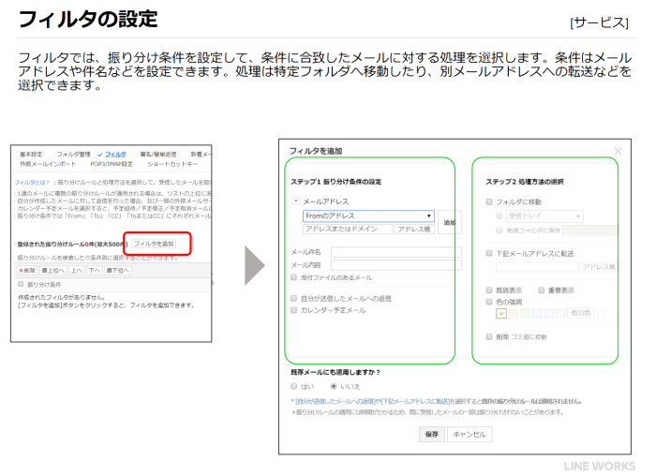
Task: Move rule with 最上位へ button
Action: pos(53,271)
